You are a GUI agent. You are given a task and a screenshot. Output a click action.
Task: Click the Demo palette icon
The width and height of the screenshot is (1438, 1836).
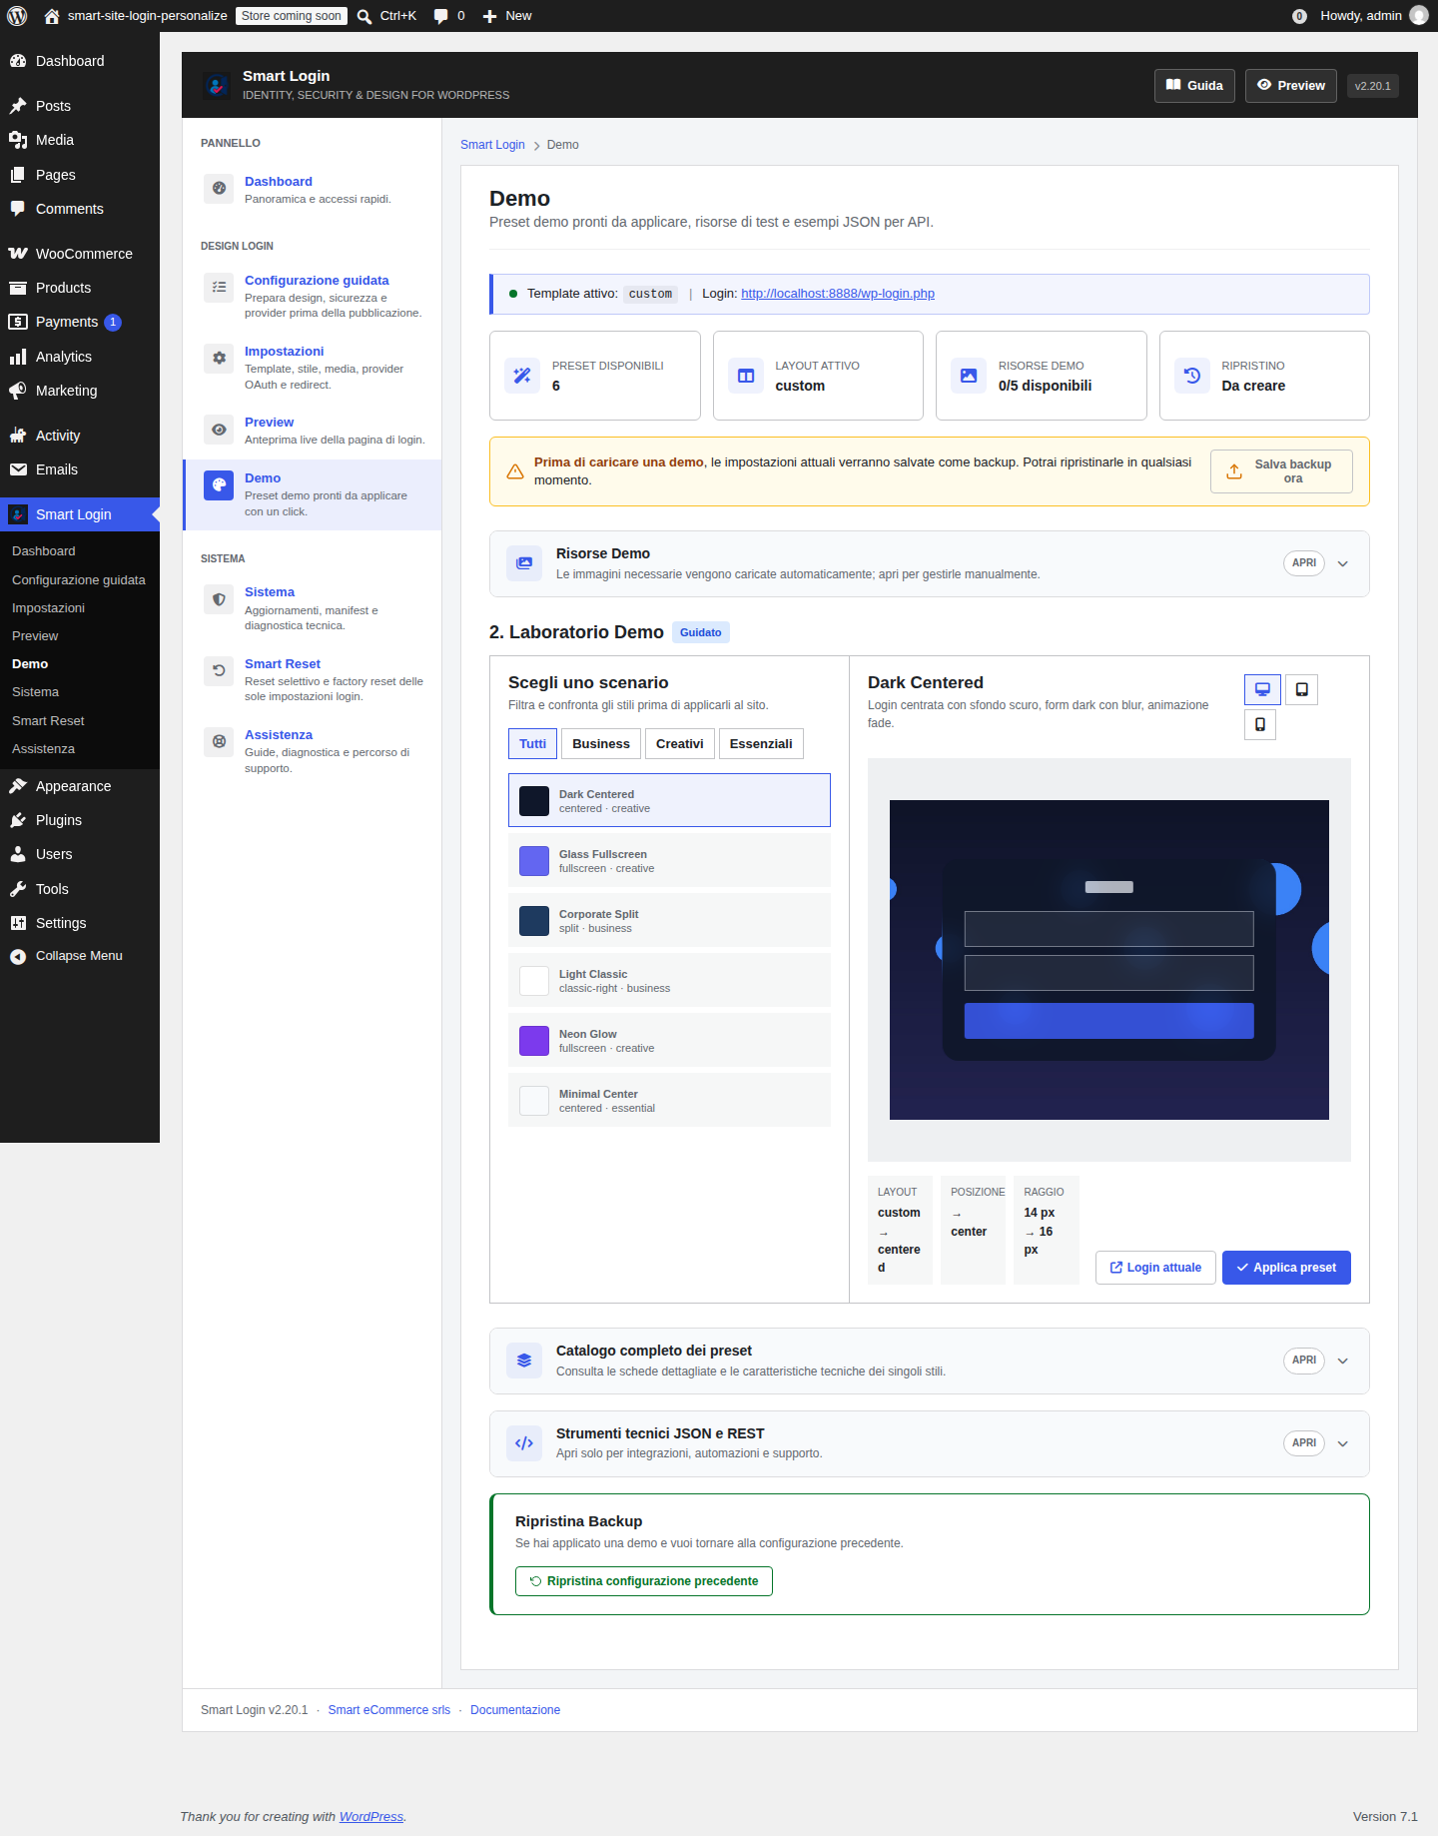pos(219,484)
